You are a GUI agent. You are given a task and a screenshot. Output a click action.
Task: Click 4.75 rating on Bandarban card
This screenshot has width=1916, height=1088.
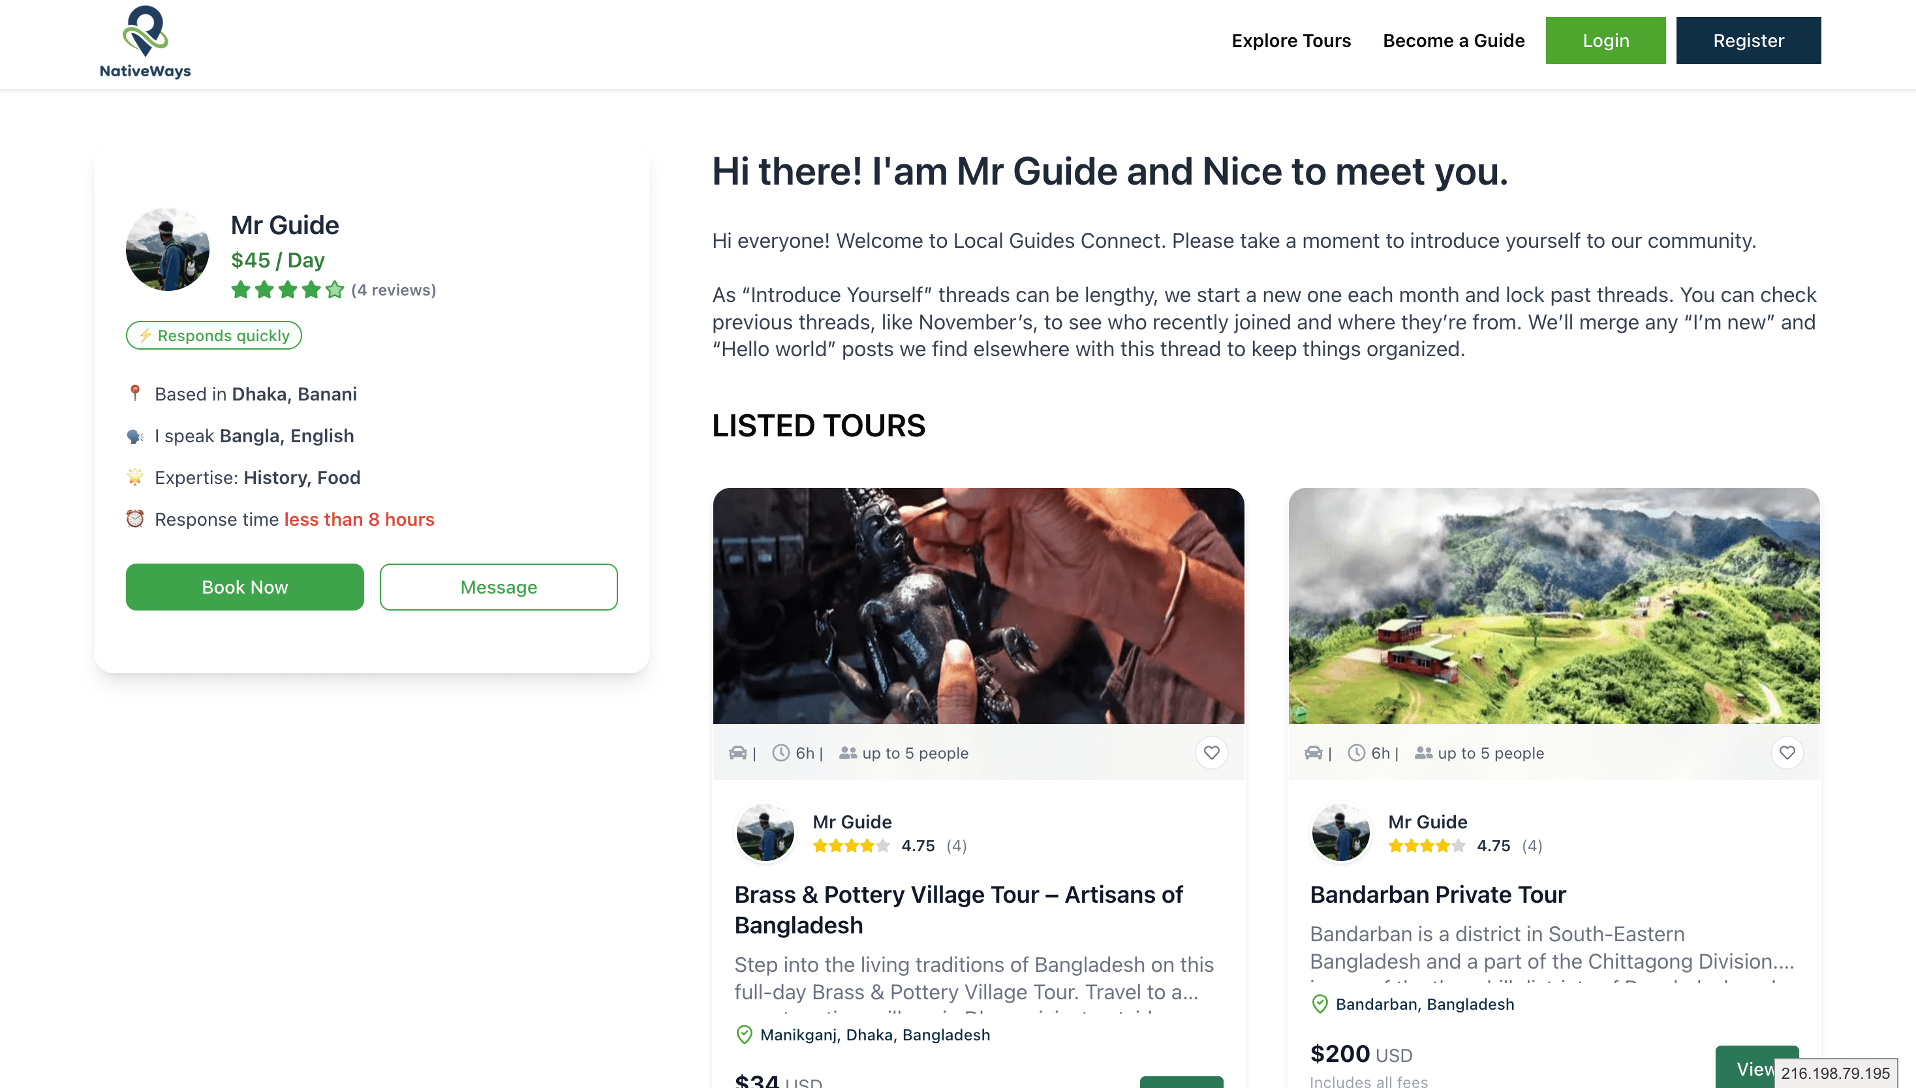click(x=1493, y=845)
